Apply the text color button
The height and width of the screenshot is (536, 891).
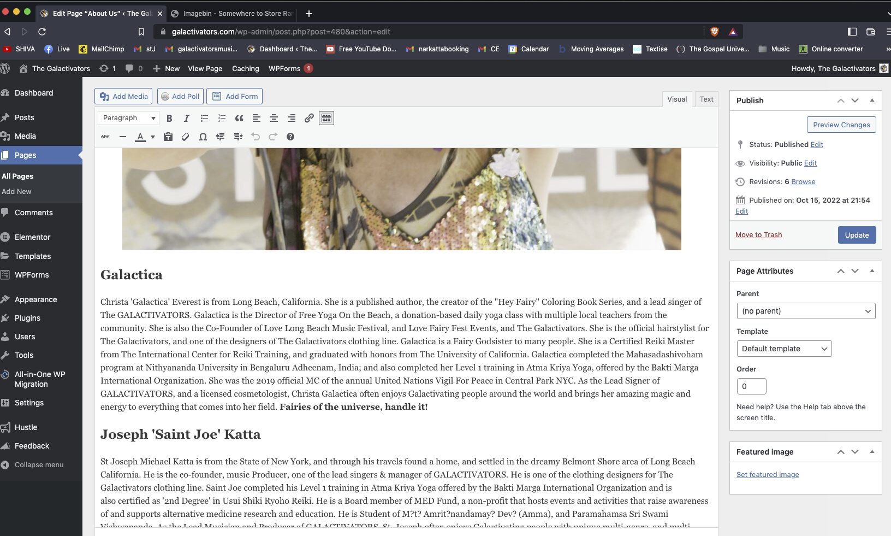click(140, 137)
